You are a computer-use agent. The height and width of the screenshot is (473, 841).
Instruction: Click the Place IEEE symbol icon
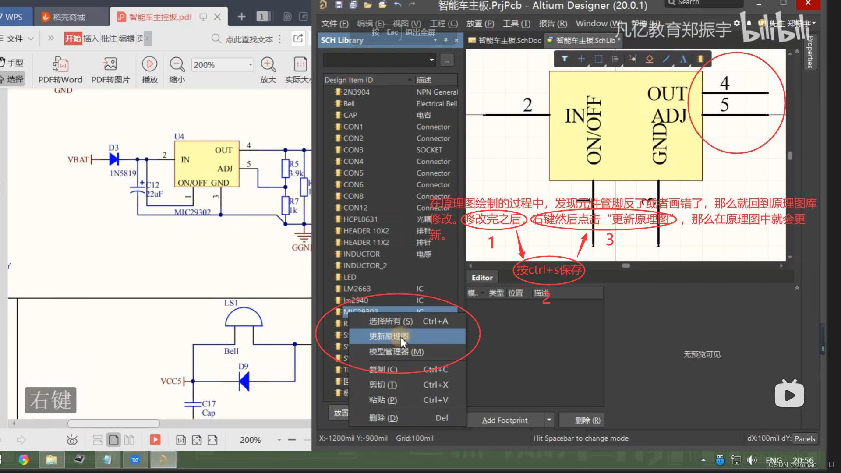pyautogui.click(x=649, y=59)
